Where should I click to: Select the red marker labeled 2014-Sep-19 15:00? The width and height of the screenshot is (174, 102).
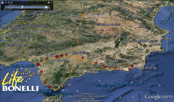point(96,63)
